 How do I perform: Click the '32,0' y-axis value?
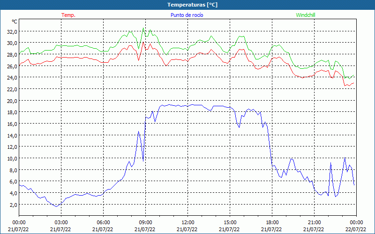coord(12,32)
